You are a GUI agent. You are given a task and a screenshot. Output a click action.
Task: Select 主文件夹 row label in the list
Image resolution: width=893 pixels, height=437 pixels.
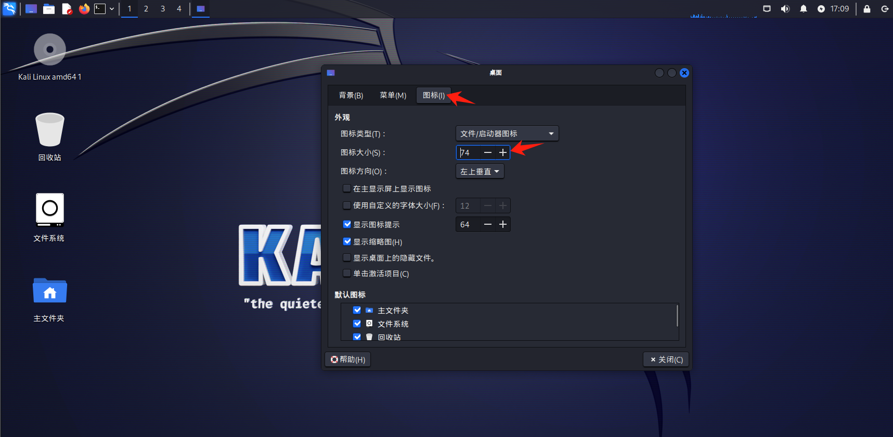click(393, 311)
